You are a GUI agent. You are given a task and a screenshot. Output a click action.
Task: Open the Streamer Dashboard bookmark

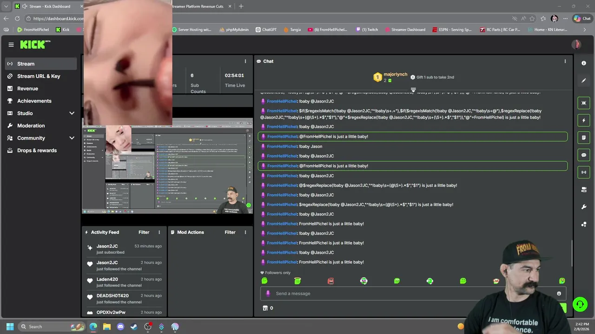404,30
